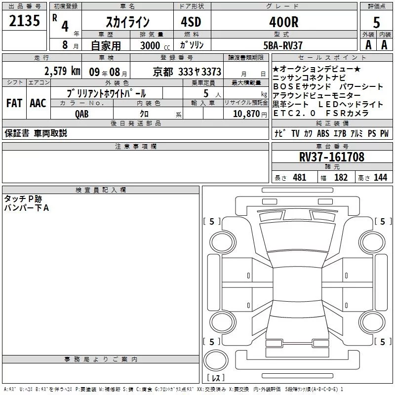Click the width value 182

pos(341,178)
